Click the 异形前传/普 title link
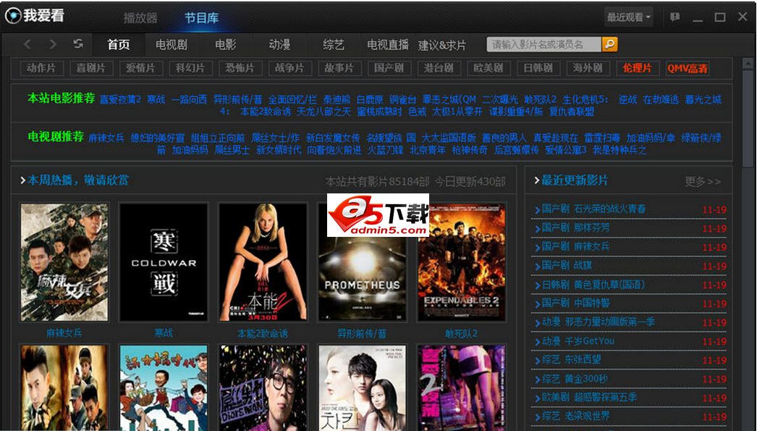This screenshot has height=431, width=757. coord(362,333)
